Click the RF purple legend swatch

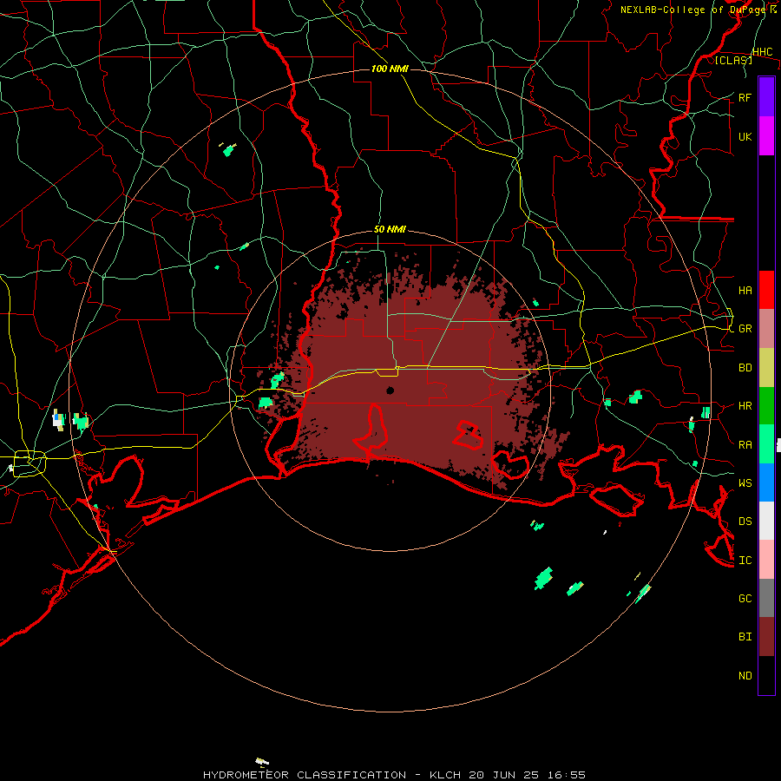pyautogui.click(x=766, y=97)
